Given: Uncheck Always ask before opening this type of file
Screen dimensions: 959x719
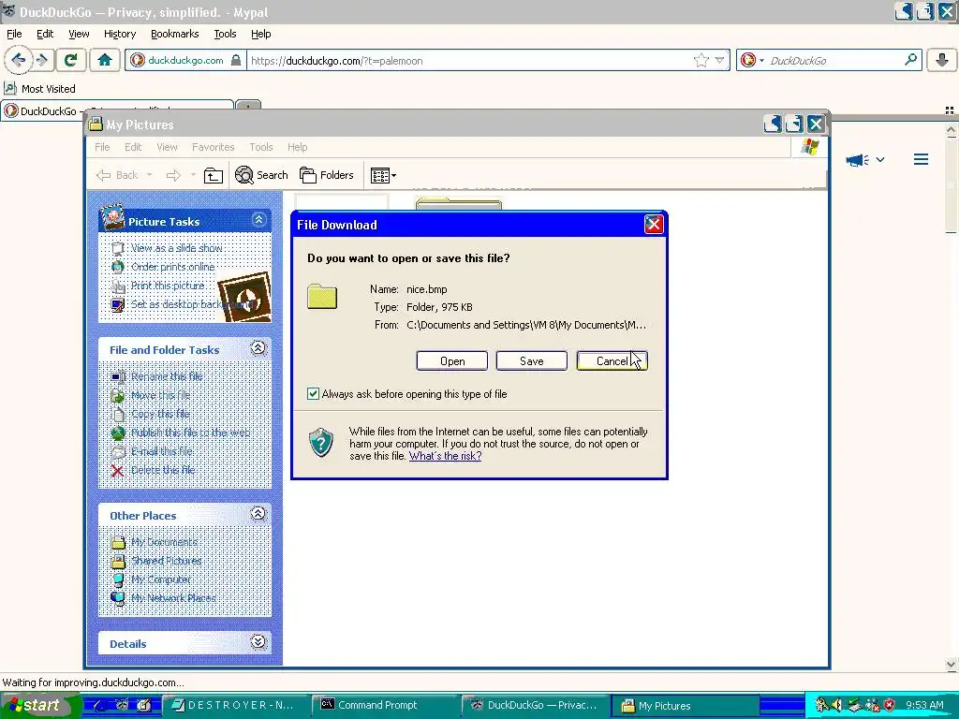Looking at the screenshot, I should click(x=313, y=394).
